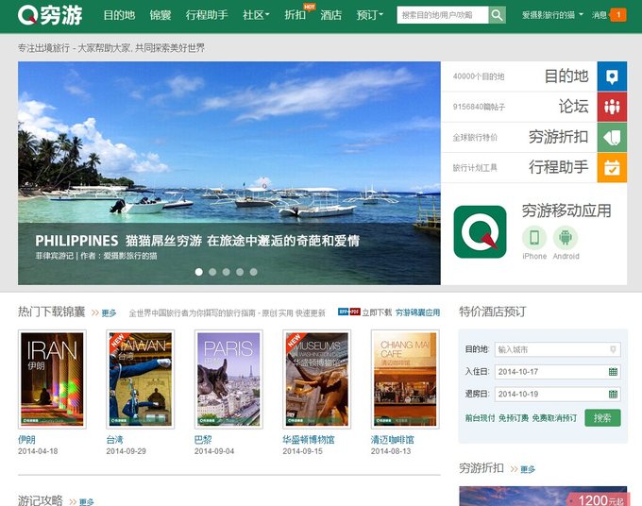The width and height of the screenshot is (642, 506).
Task: Click the green Qyer mobile app icon
Action: (480, 231)
